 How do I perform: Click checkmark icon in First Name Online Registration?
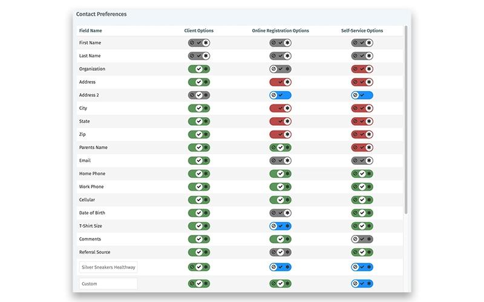(x=281, y=43)
